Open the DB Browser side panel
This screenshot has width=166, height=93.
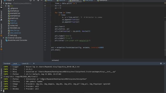point(1,16)
